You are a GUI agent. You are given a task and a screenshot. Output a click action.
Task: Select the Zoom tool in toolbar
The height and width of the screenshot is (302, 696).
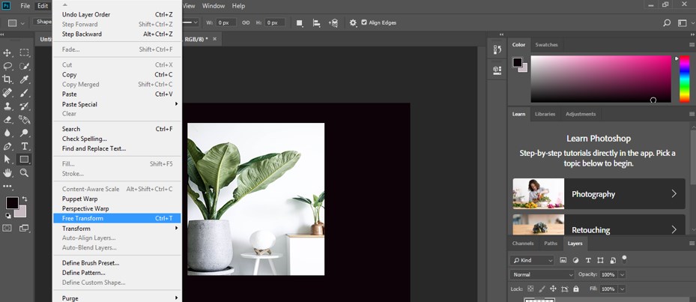pyautogui.click(x=25, y=173)
